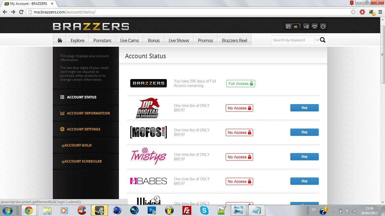
Task: Reload the page with the refresh icon
Action: pyautogui.click(x=21, y=12)
